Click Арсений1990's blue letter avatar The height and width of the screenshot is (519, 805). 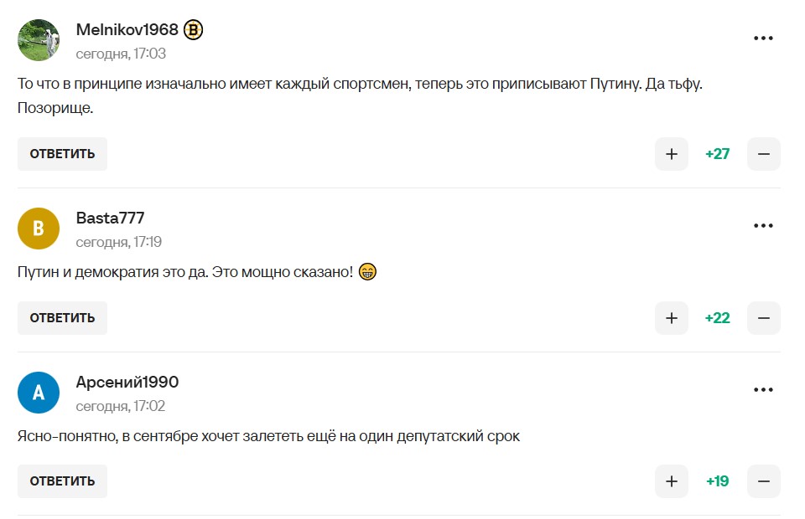click(39, 393)
